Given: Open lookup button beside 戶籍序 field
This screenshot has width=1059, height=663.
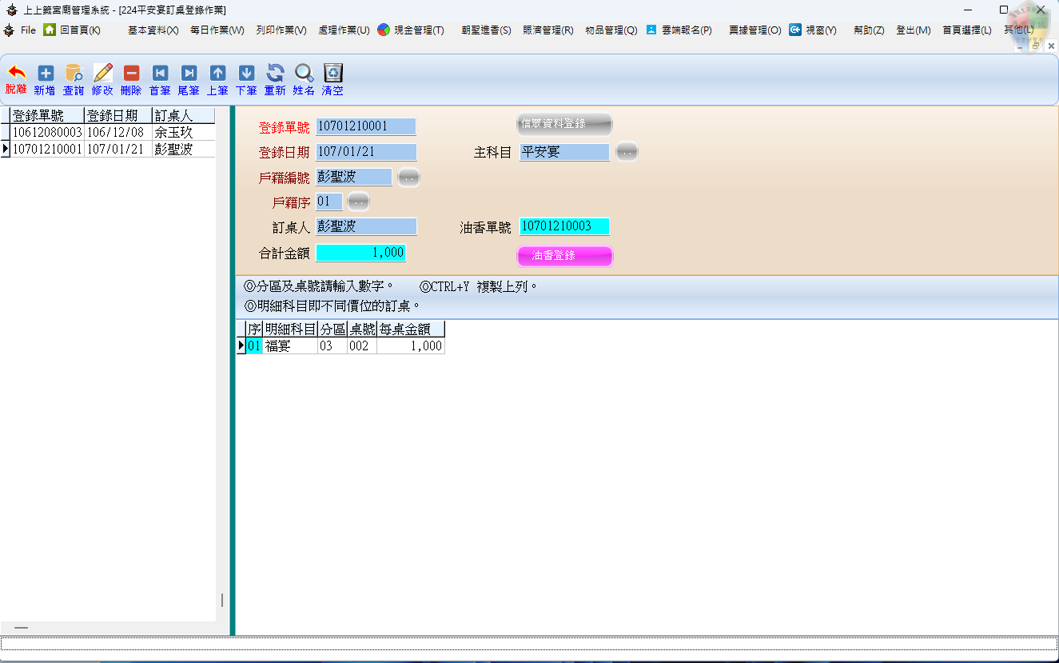Looking at the screenshot, I should (359, 202).
